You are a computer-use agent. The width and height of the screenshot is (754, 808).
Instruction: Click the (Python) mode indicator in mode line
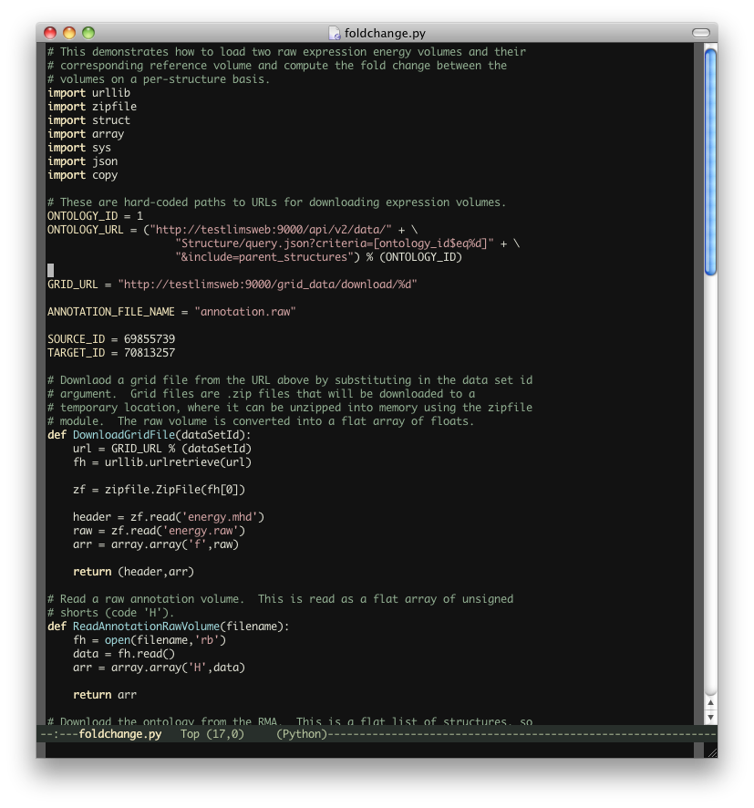pos(302,734)
